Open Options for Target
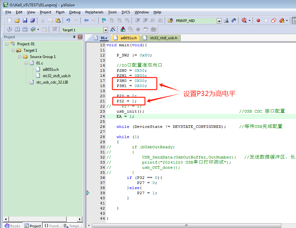The width and height of the screenshot is (296, 228). click(x=113, y=29)
